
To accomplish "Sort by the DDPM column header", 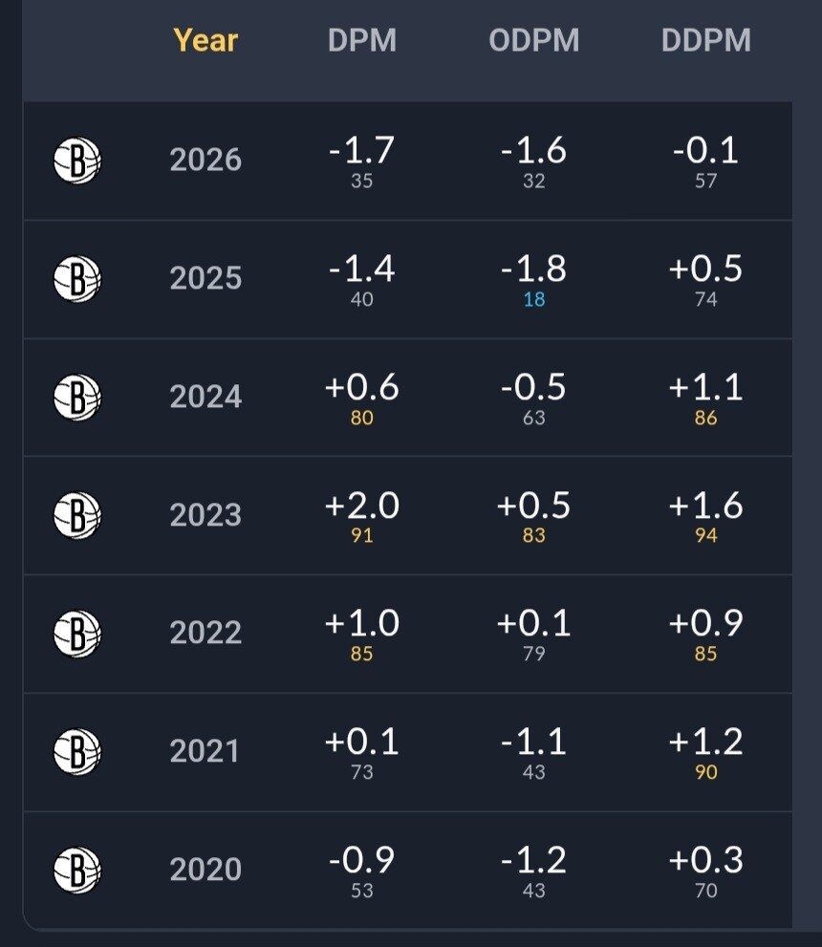I will pyautogui.click(x=706, y=40).
